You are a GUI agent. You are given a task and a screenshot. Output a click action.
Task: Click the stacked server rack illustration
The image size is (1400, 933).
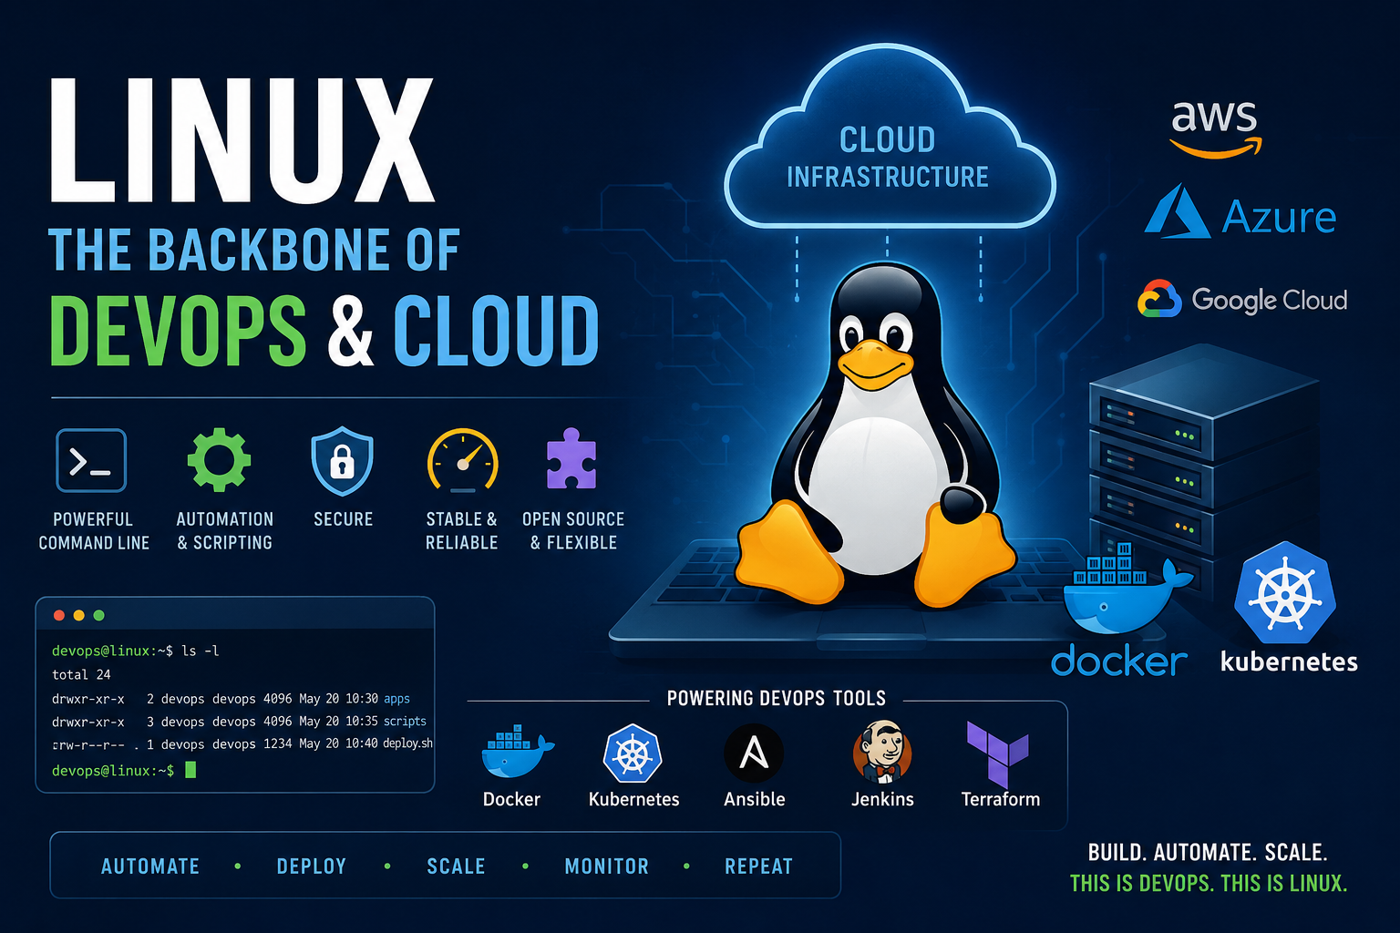click(1203, 465)
